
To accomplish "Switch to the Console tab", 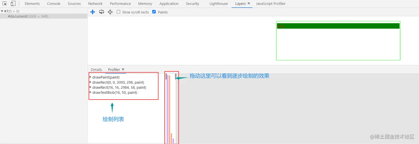I will (54, 4).
